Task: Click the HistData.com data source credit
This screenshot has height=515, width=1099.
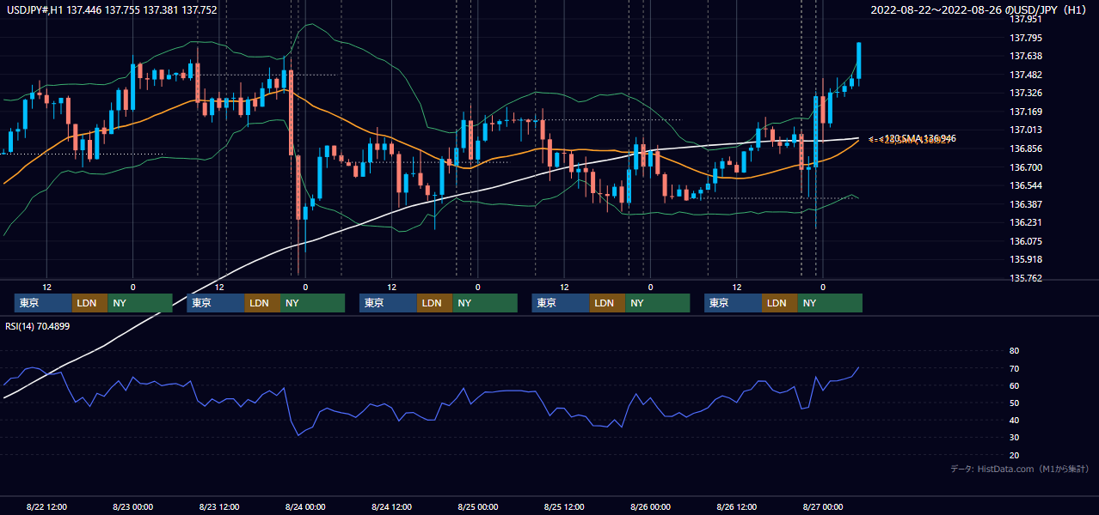Action: click(x=1020, y=469)
